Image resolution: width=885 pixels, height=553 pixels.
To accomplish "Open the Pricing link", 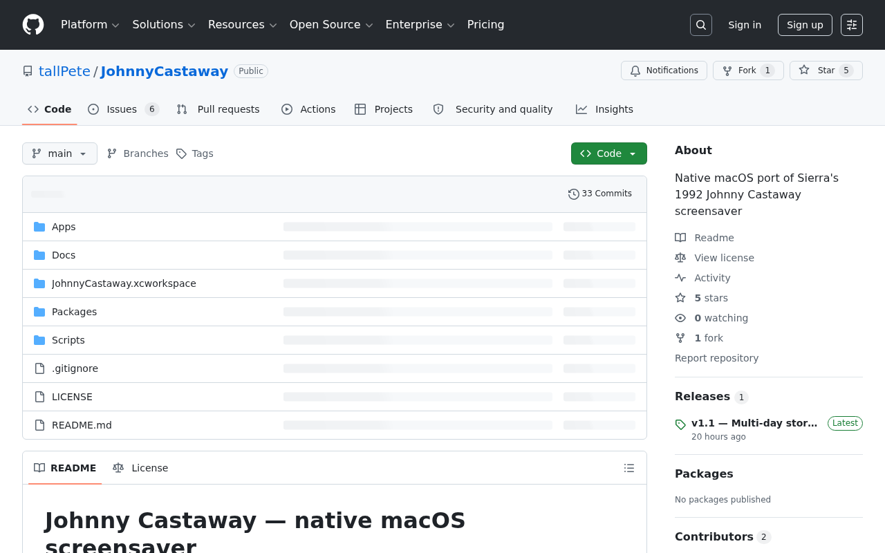I will [x=486, y=25].
